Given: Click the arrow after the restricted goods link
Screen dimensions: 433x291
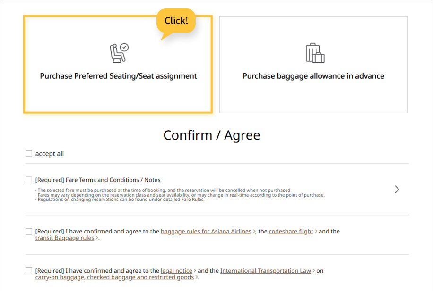Looking at the screenshot, I should 196,278.
